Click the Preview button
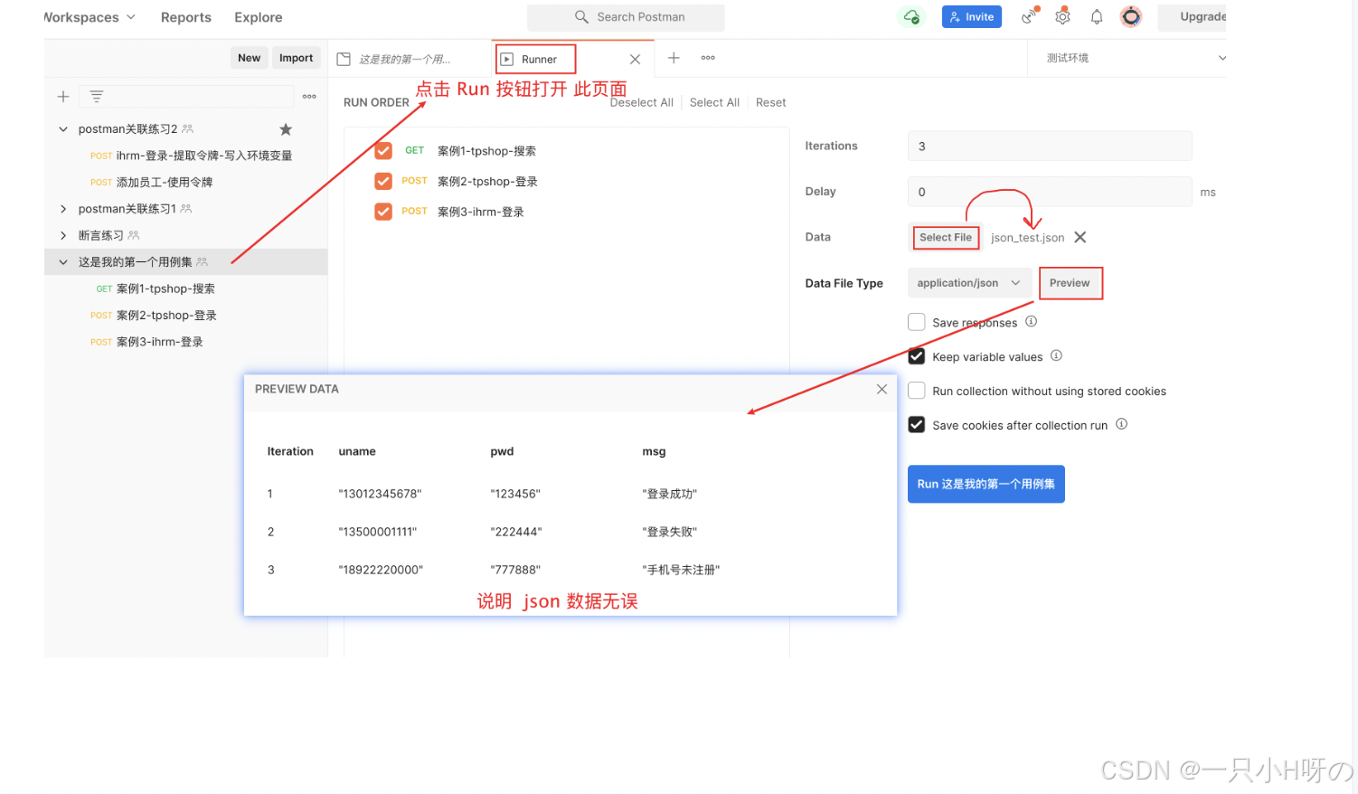 (1070, 283)
